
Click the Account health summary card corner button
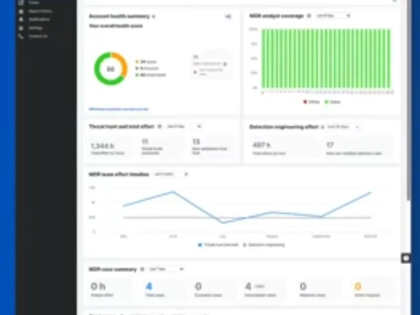tap(228, 17)
